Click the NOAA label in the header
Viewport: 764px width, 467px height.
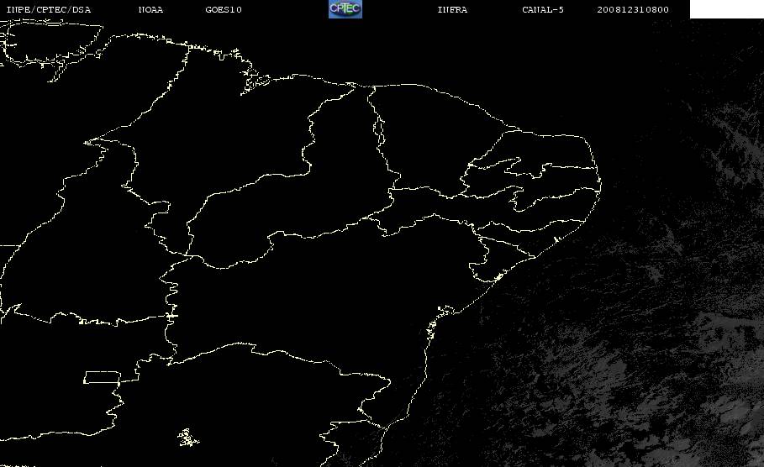150,10
